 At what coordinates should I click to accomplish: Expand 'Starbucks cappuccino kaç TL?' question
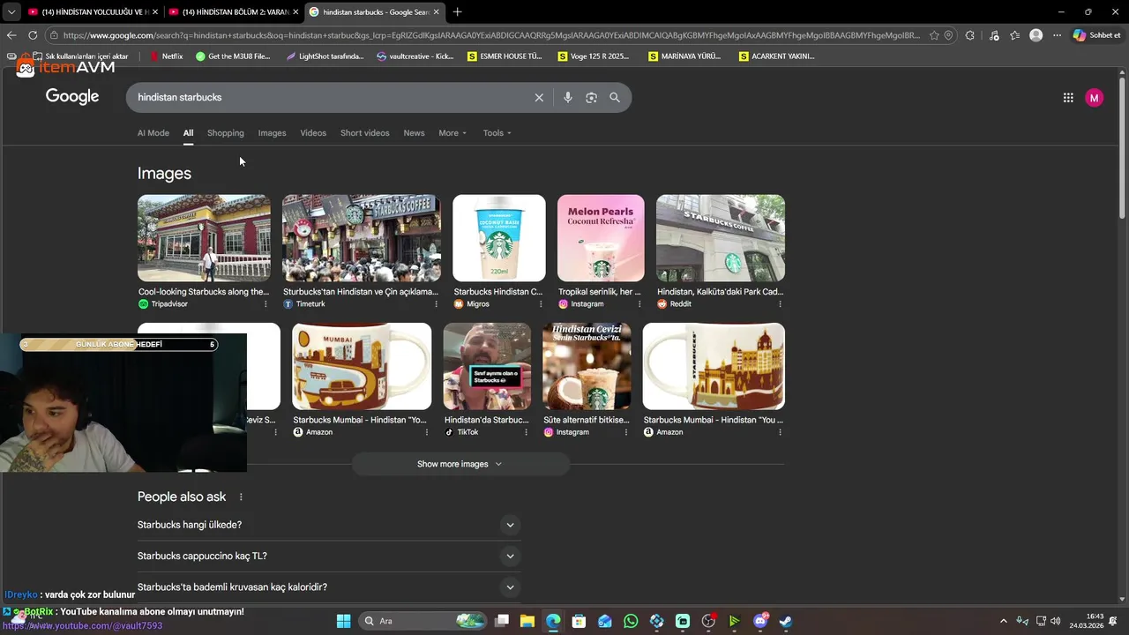coord(329,557)
